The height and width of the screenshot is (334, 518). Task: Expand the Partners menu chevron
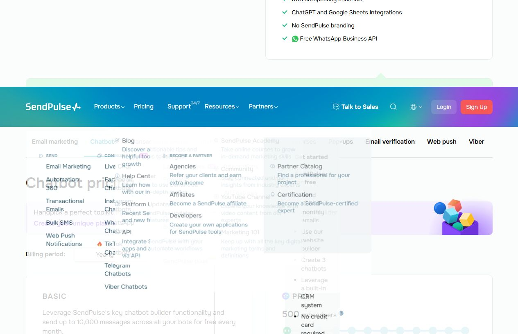(x=276, y=107)
